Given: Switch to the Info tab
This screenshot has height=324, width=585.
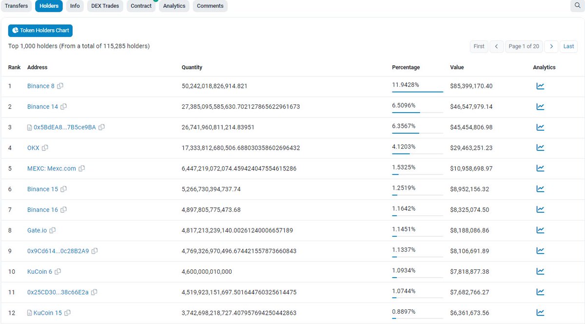Looking at the screenshot, I should [x=75, y=6].
